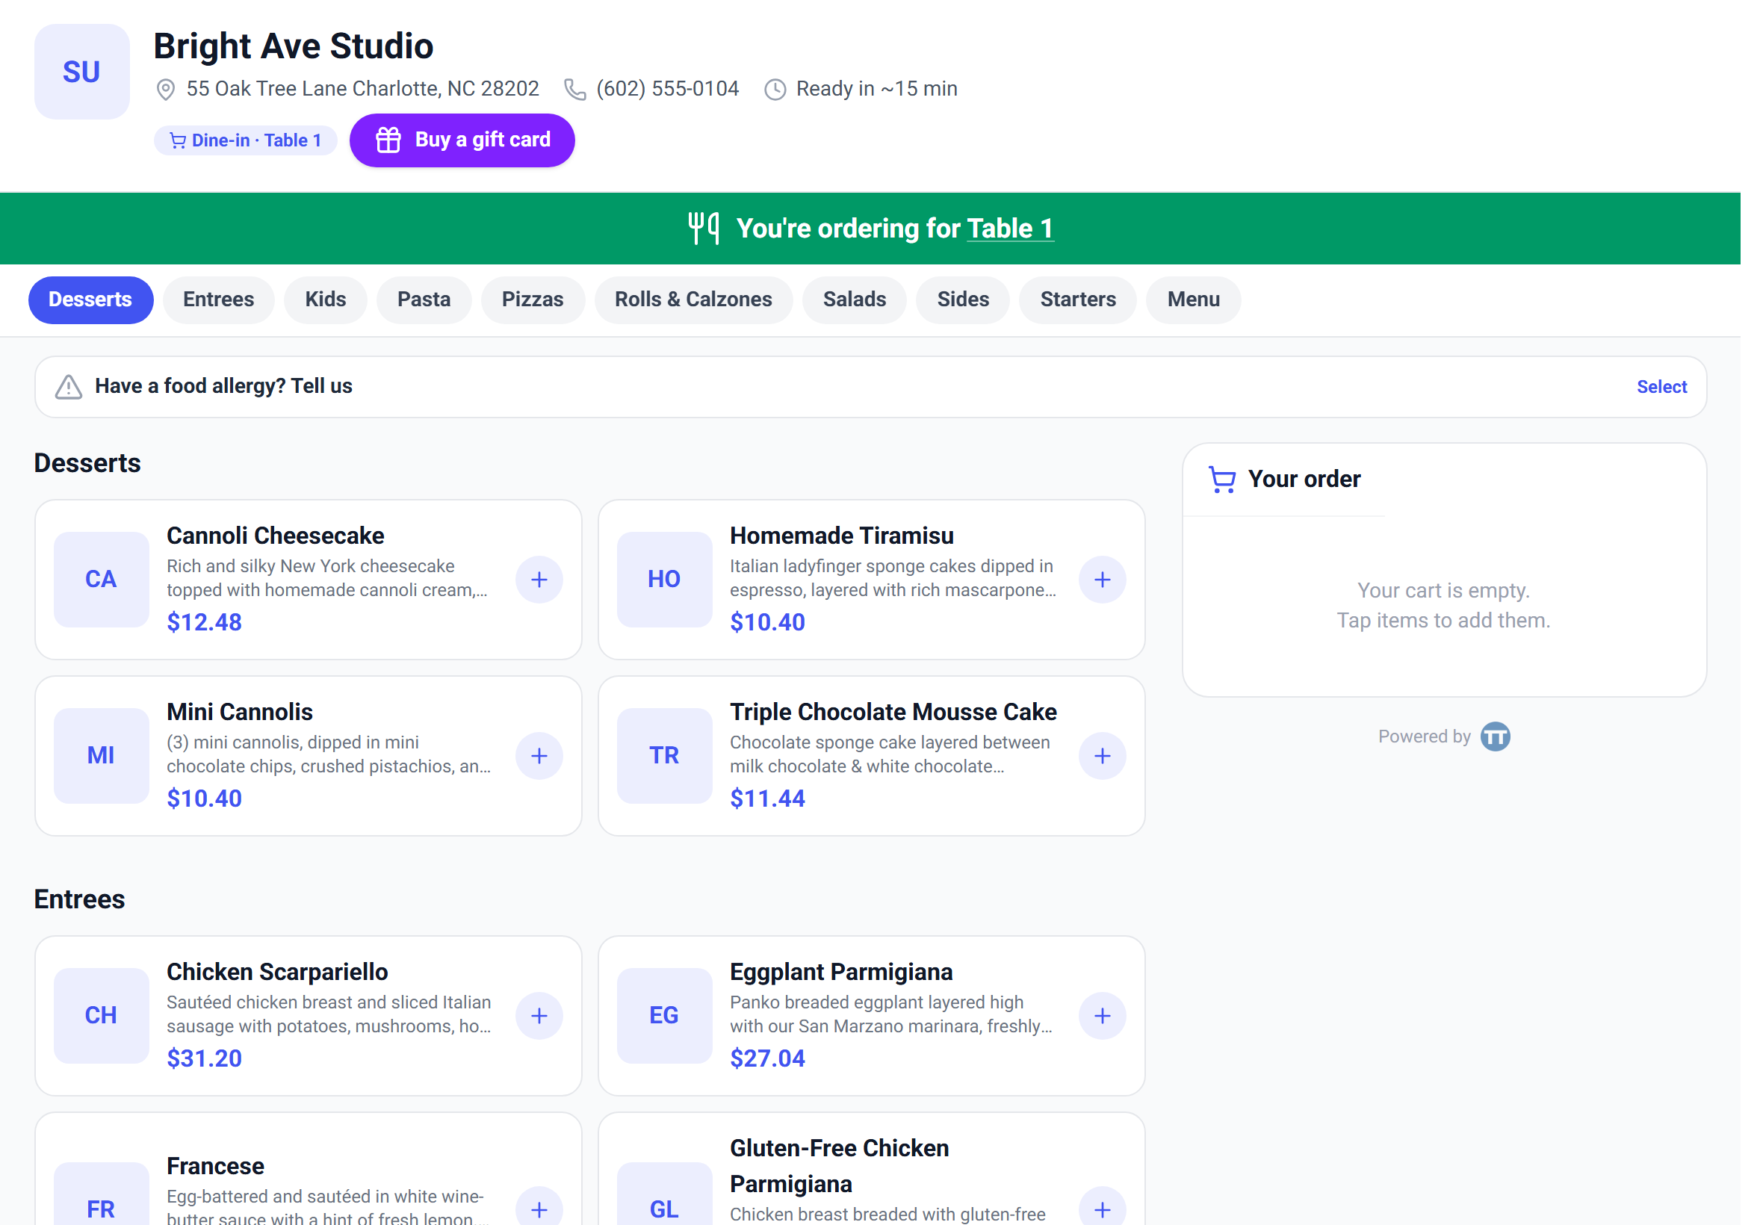Switch to the Entrees category tab
Viewport: 1763px width, 1225px height.
(x=219, y=300)
